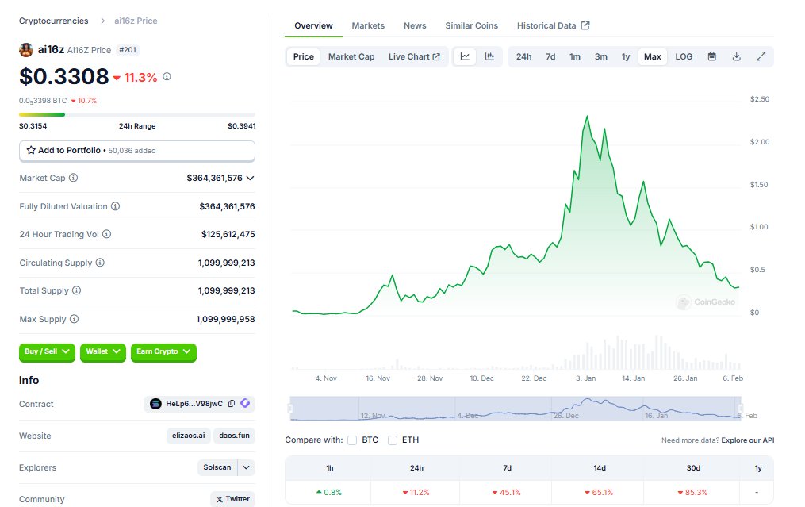Click the ai16z coin avatar icon

26,50
